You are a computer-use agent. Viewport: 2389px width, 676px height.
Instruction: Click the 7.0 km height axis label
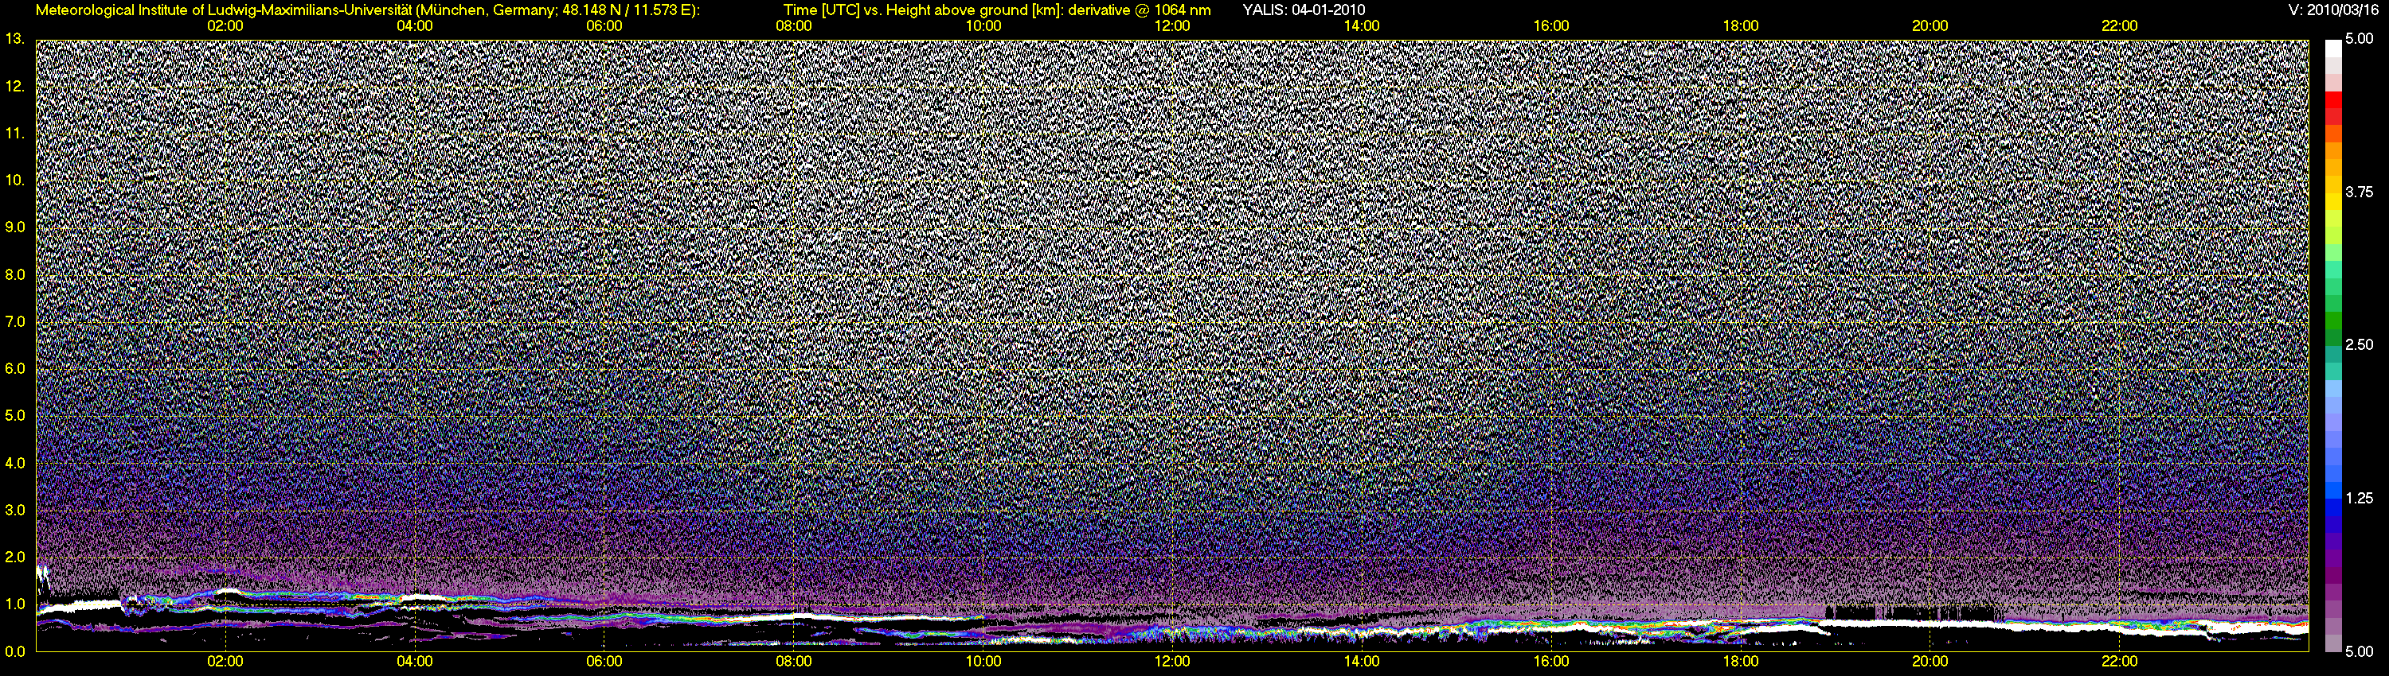pyautogui.click(x=15, y=321)
